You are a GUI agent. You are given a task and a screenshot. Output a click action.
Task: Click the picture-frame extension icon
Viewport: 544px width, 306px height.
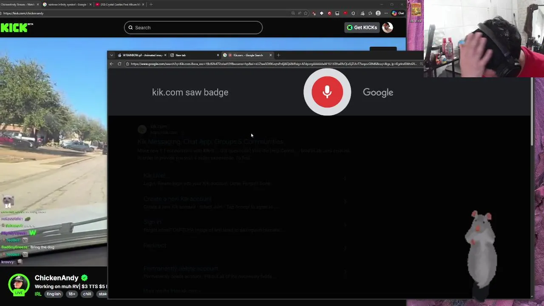(x=337, y=13)
